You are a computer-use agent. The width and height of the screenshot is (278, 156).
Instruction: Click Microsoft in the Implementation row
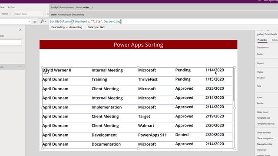(x=147, y=107)
